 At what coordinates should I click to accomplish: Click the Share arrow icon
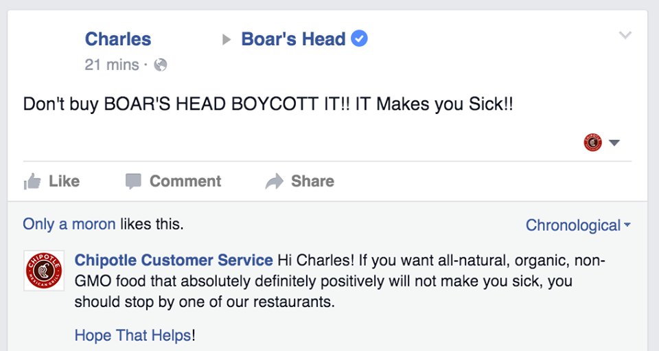pos(275,181)
